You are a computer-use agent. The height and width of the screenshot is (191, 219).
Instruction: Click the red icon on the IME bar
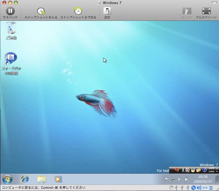[x=177, y=170]
